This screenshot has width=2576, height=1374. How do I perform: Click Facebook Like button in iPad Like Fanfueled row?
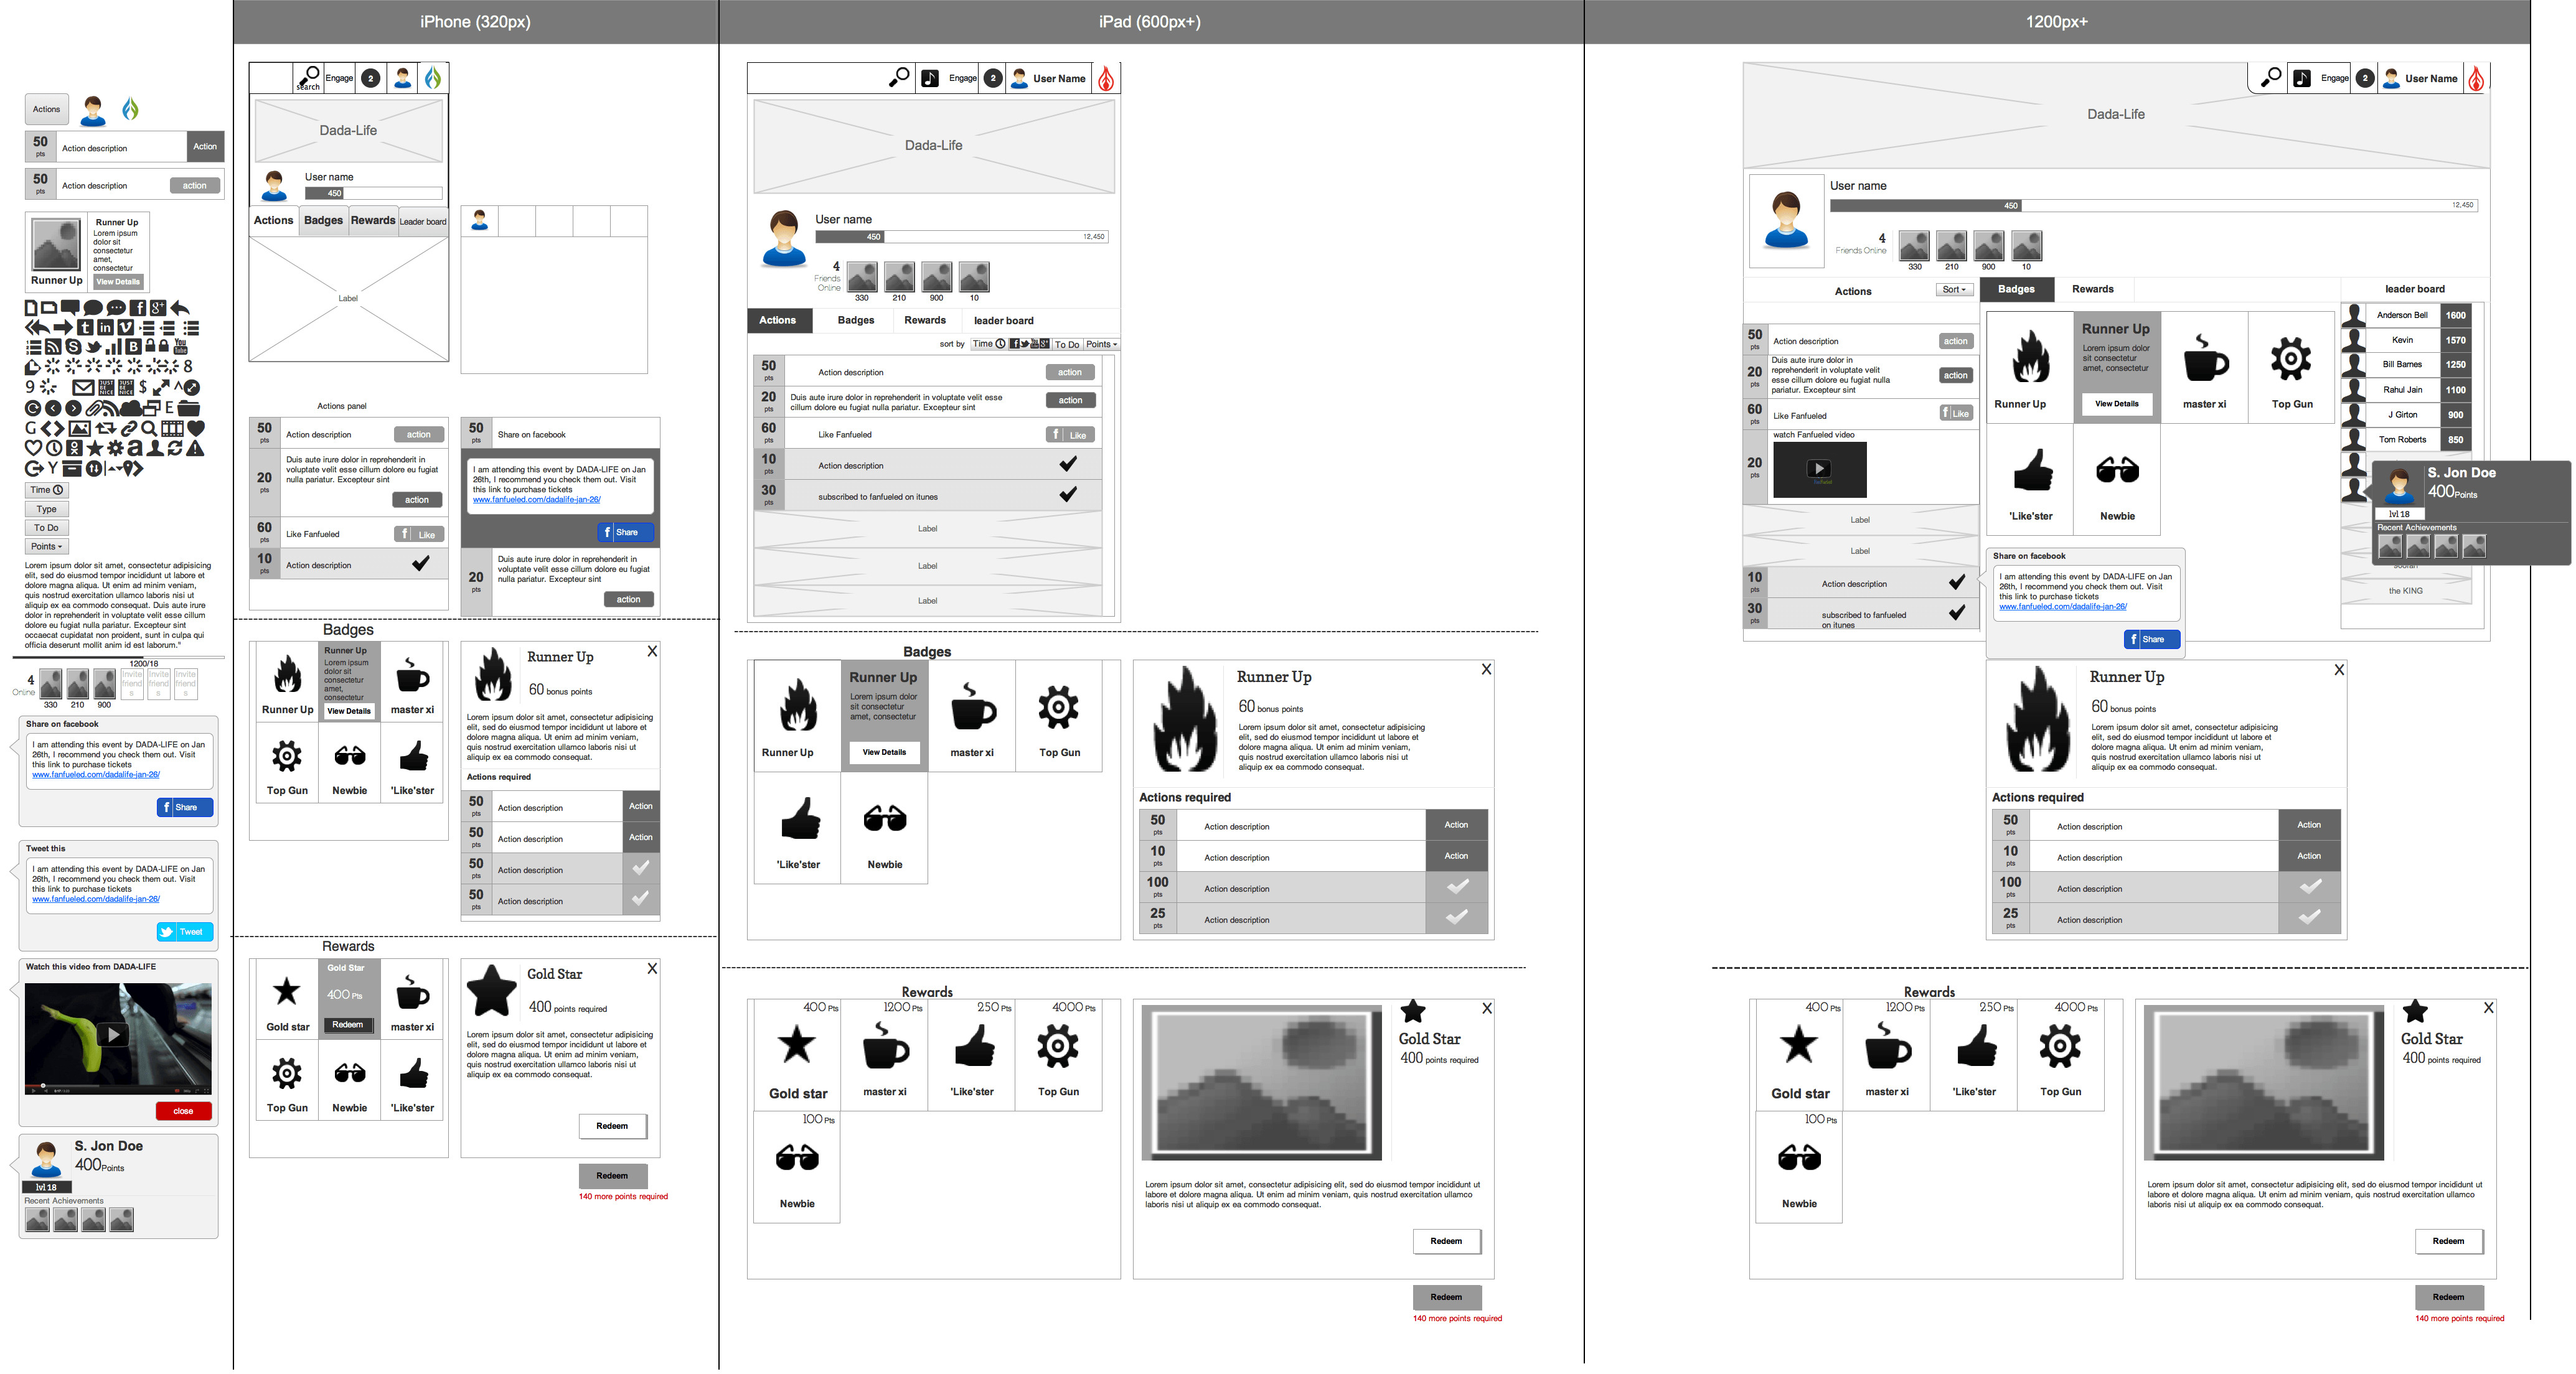point(1070,435)
